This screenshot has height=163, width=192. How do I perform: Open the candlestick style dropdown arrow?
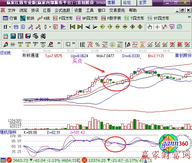click(x=50, y=27)
